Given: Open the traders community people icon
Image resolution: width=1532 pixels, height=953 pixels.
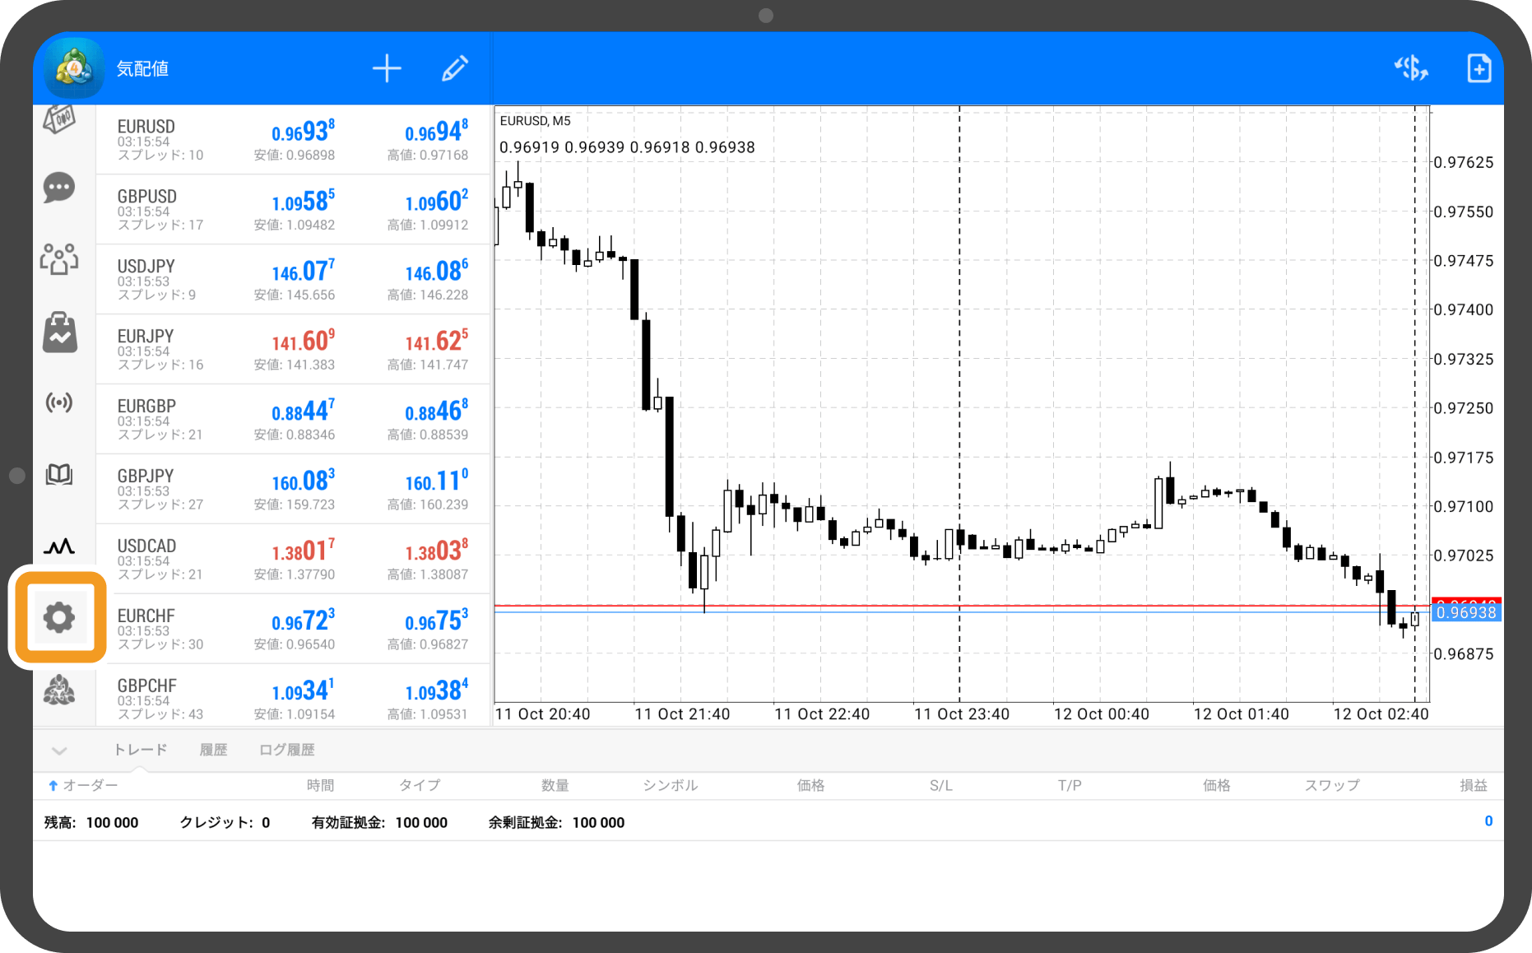Looking at the screenshot, I should 59,259.
